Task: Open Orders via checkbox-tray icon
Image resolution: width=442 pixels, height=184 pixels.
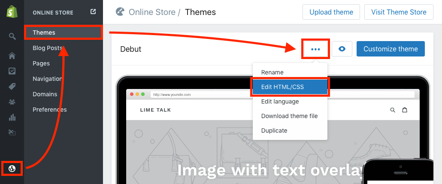Action: (12, 71)
